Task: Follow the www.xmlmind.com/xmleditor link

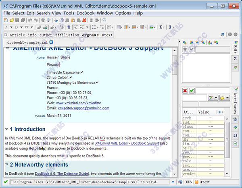Action: click(78, 103)
